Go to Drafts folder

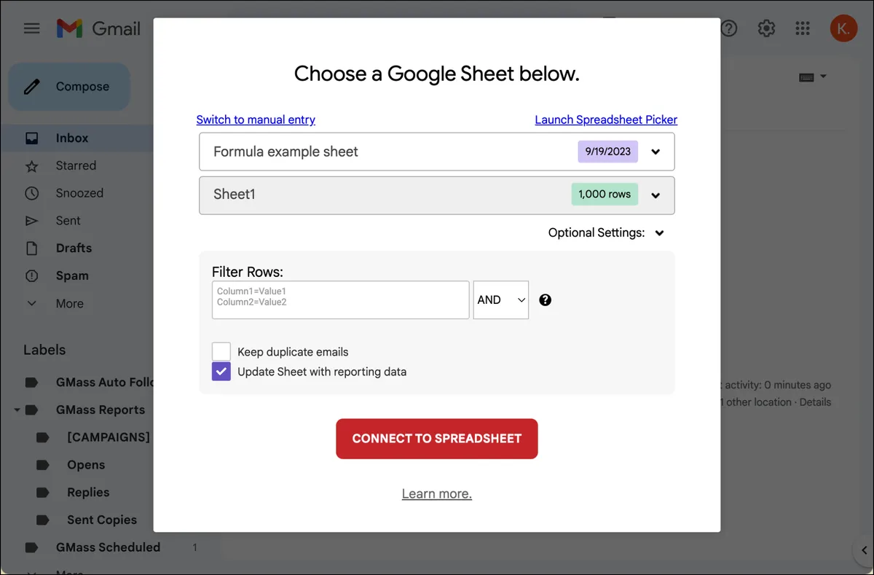pyautogui.click(x=74, y=249)
